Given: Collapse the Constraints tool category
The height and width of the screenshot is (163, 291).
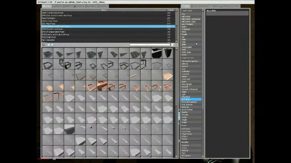Looking at the screenshot, I should [x=191, y=11].
